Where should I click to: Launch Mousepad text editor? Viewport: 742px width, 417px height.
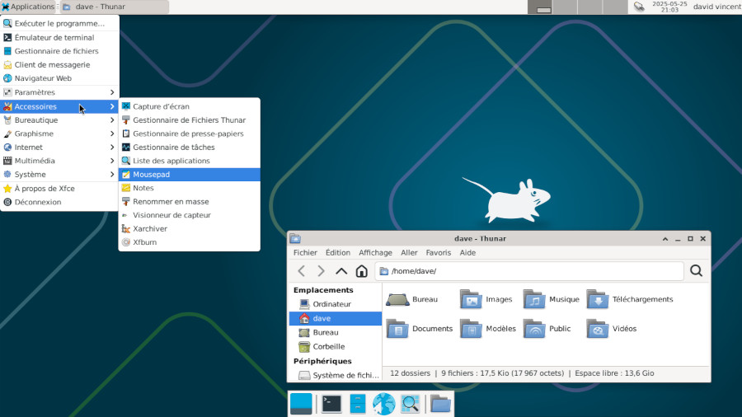[190, 175]
